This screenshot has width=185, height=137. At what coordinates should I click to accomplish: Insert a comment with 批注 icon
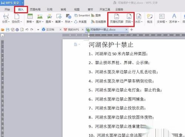pyautogui.click(x=150, y=17)
